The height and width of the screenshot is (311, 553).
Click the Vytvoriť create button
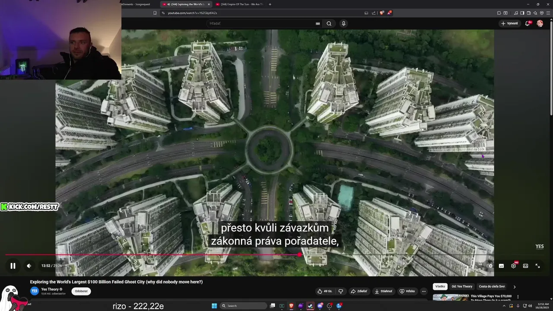(510, 23)
